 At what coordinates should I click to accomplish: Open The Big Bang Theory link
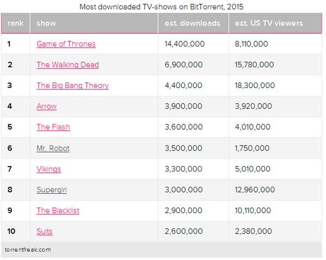click(x=72, y=85)
